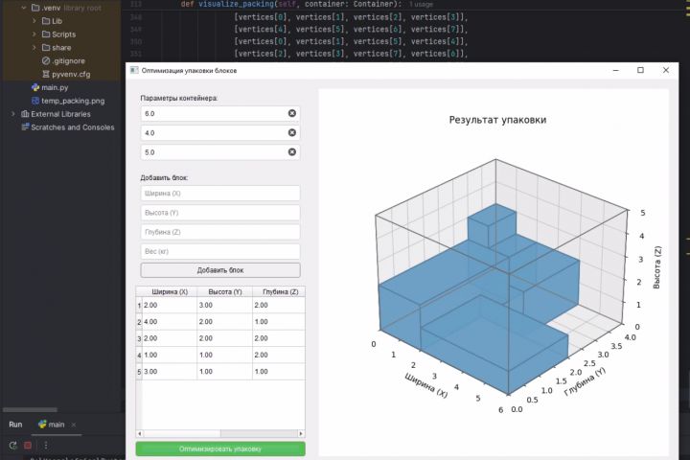Image resolution: width=690 pixels, height=460 pixels.
Task: Expand the Scripts folder
Action: pos(34,34)
